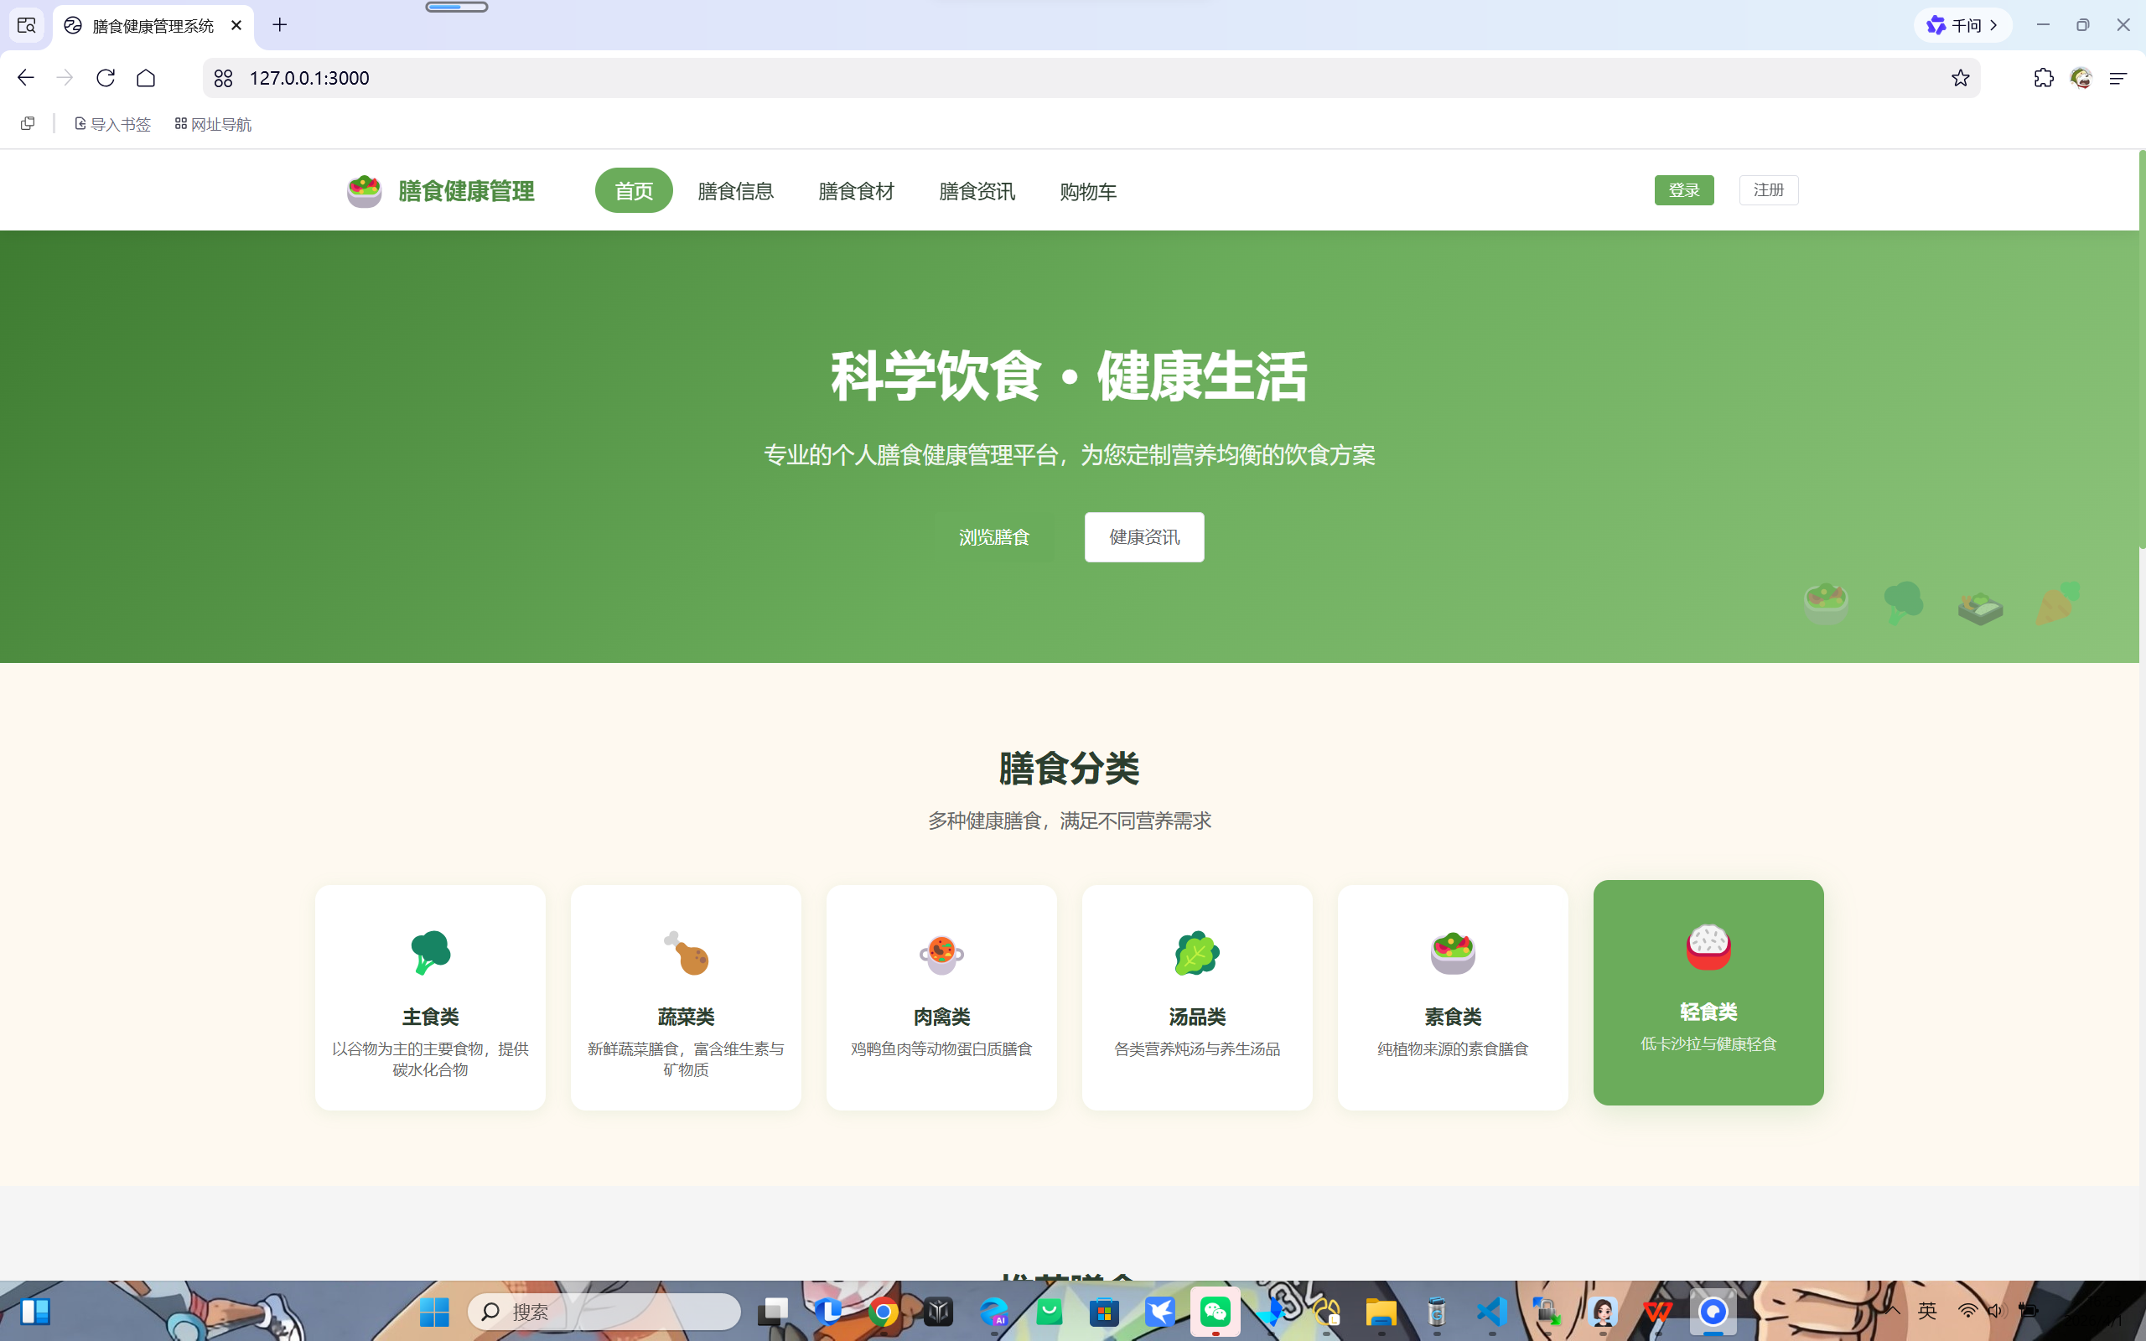This screenshot has height=1341, width=2146.
Task: Launch Visual Studio Code from the taskbar
Action: coord(1492,1313)
